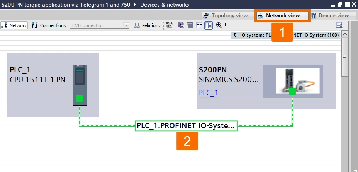Open the zoom level dropdown arrow
This screenshot has width=358, height=172.
(226, 25)
